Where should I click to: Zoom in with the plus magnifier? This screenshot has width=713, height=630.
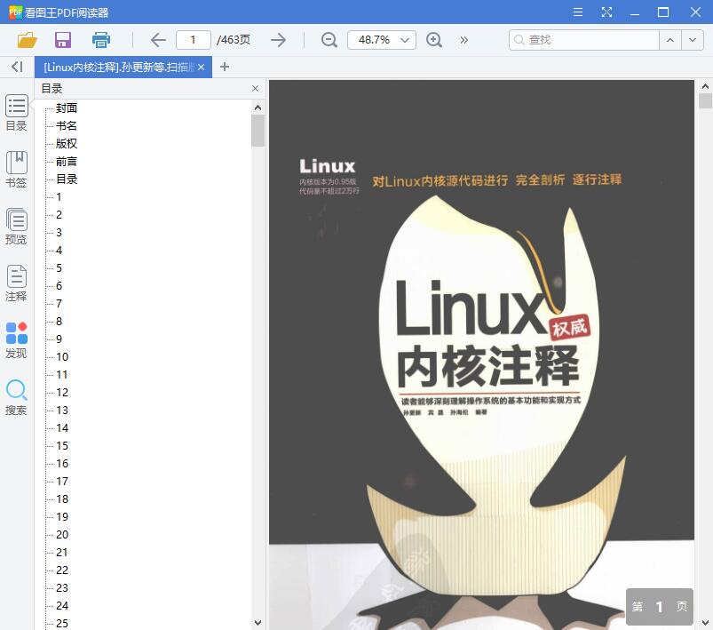point(434,40)
